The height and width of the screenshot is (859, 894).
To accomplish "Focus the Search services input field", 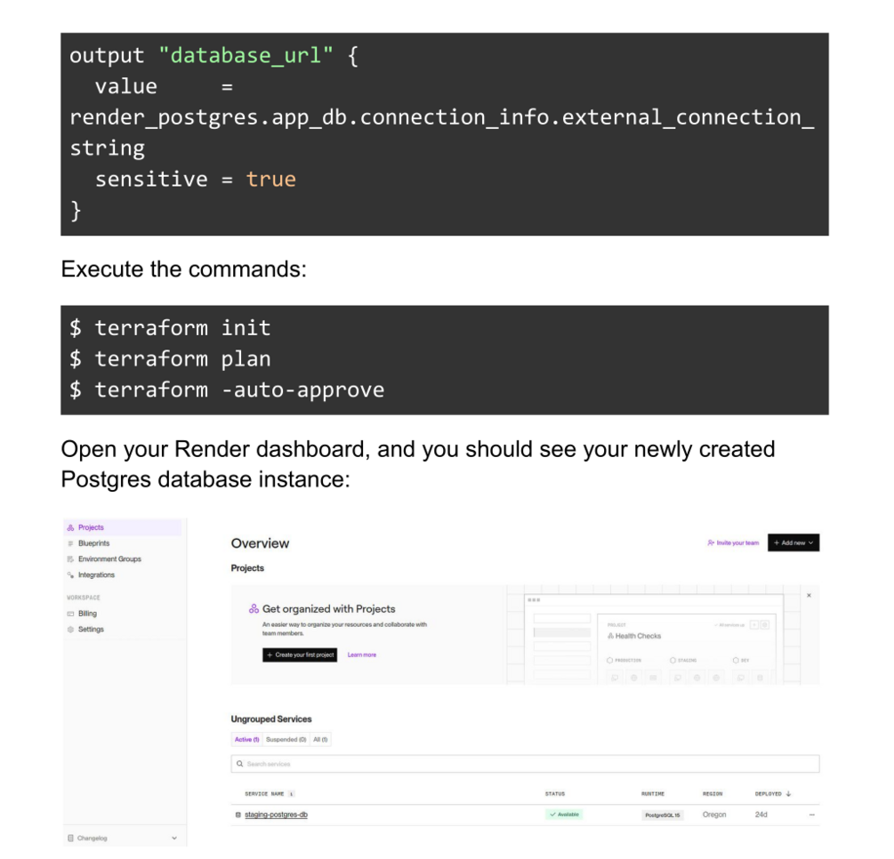I will (x=525, y=764).
